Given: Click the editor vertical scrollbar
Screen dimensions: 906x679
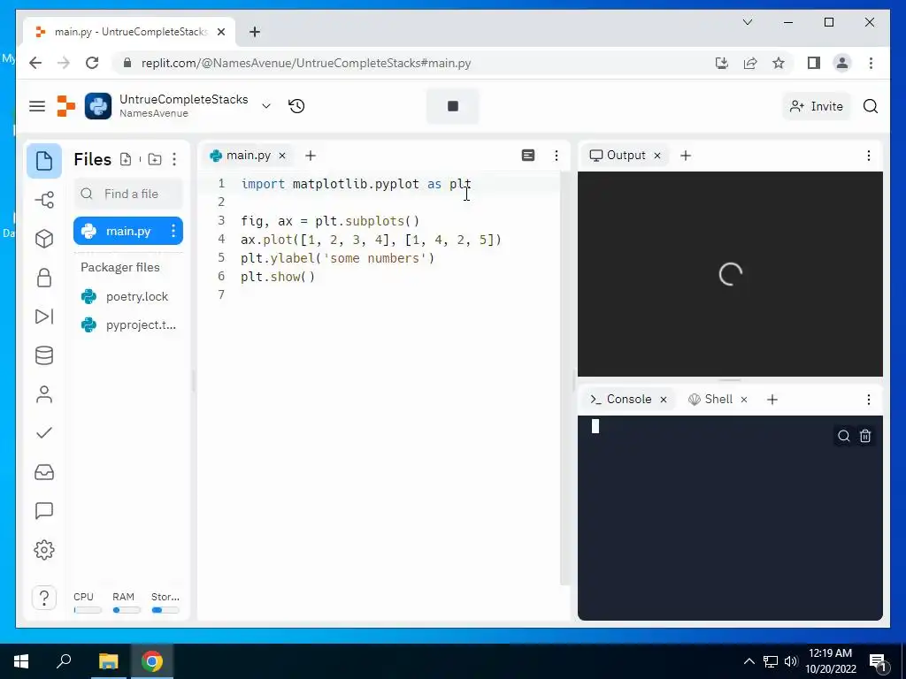Looking at the screenshot, I should click(x=564, y=378).
